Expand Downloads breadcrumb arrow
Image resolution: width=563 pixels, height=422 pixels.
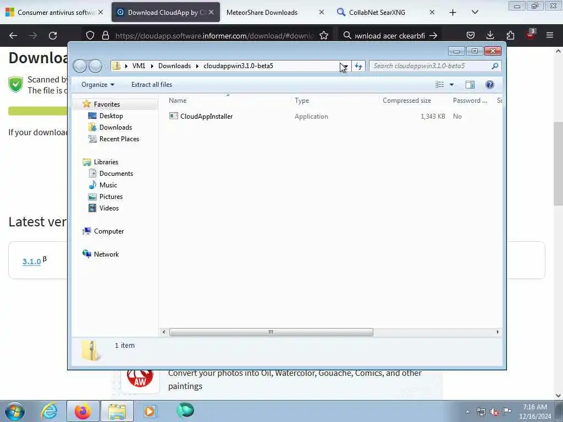[x=197, y=66]
